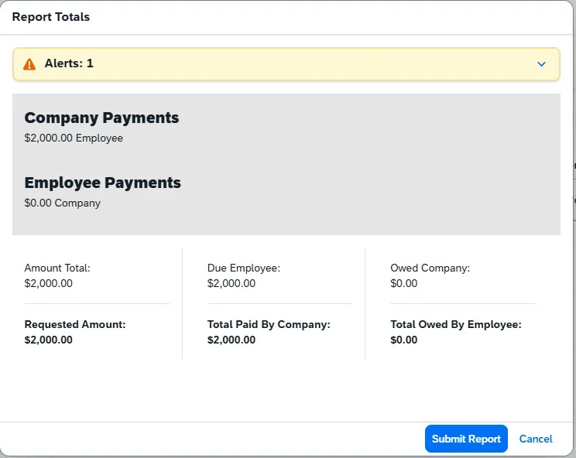The image size is (576, 458).
Task: Click the 'Amount Total:' label
Action: [57, 268]
